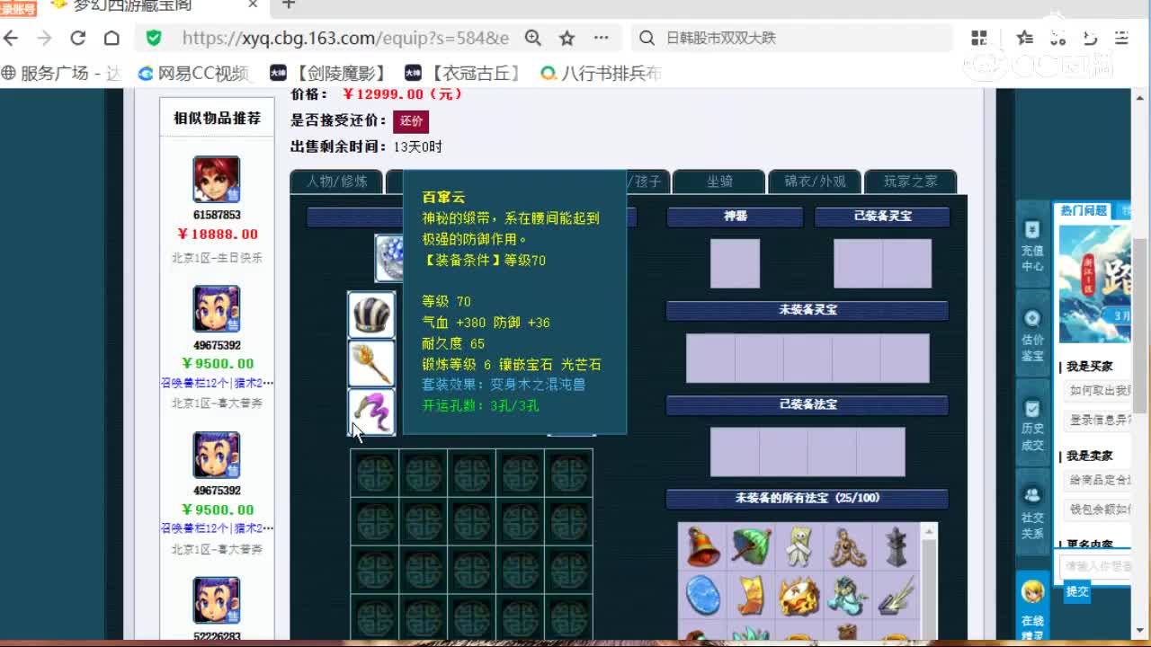Viewport: 1151px width, 647px height.
Task: Select the blue beaded necklace icon
Action: click(389, 257)
